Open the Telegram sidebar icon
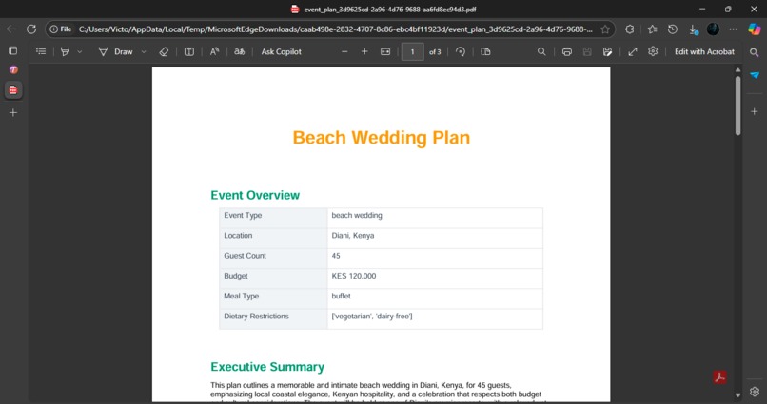Screen dimensions: 767x404 (755, 75)
